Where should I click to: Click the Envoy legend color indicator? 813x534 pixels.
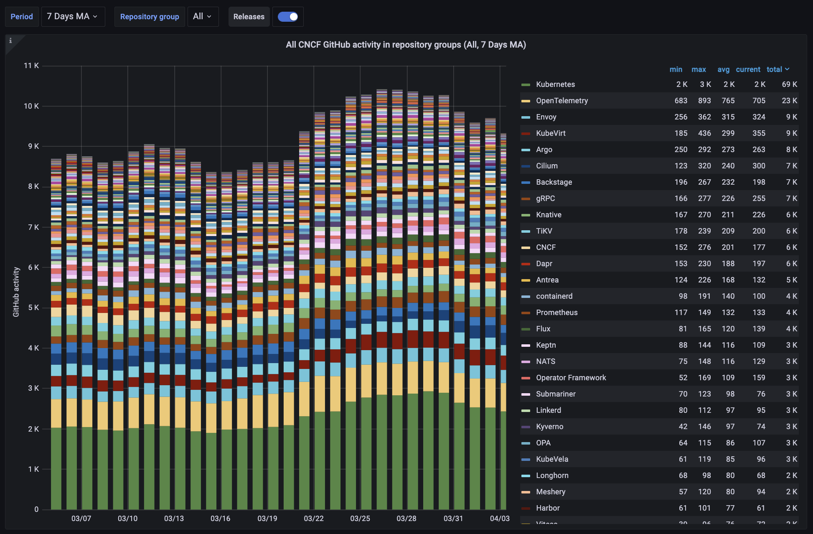526,117
